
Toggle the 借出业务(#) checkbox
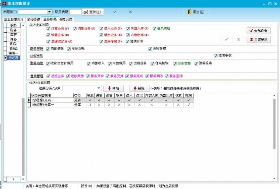tap(101, 35)
